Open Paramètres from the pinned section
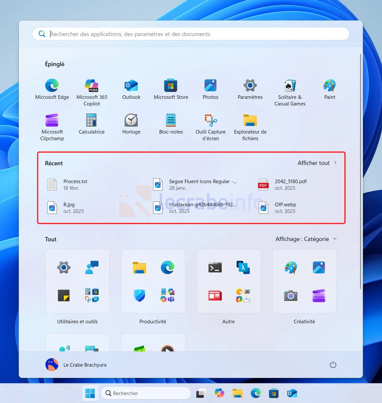Screen dimensions: 382x403 tap(250, 89)
